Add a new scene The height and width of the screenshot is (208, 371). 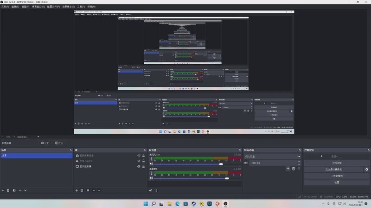tap(3, 190)
